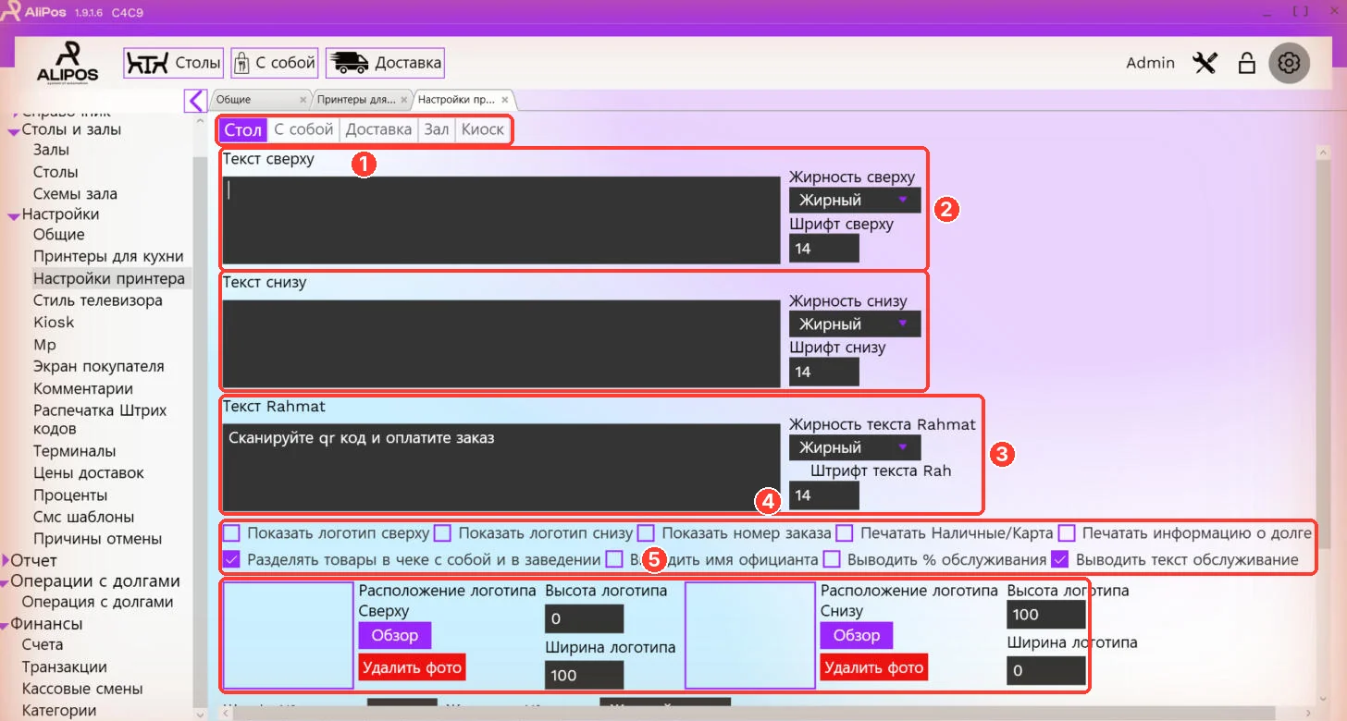The height and width of the screenshot is (721, 1347).
Task: Open Столы mode in the top toolbar
Action: tap(174, 64)
